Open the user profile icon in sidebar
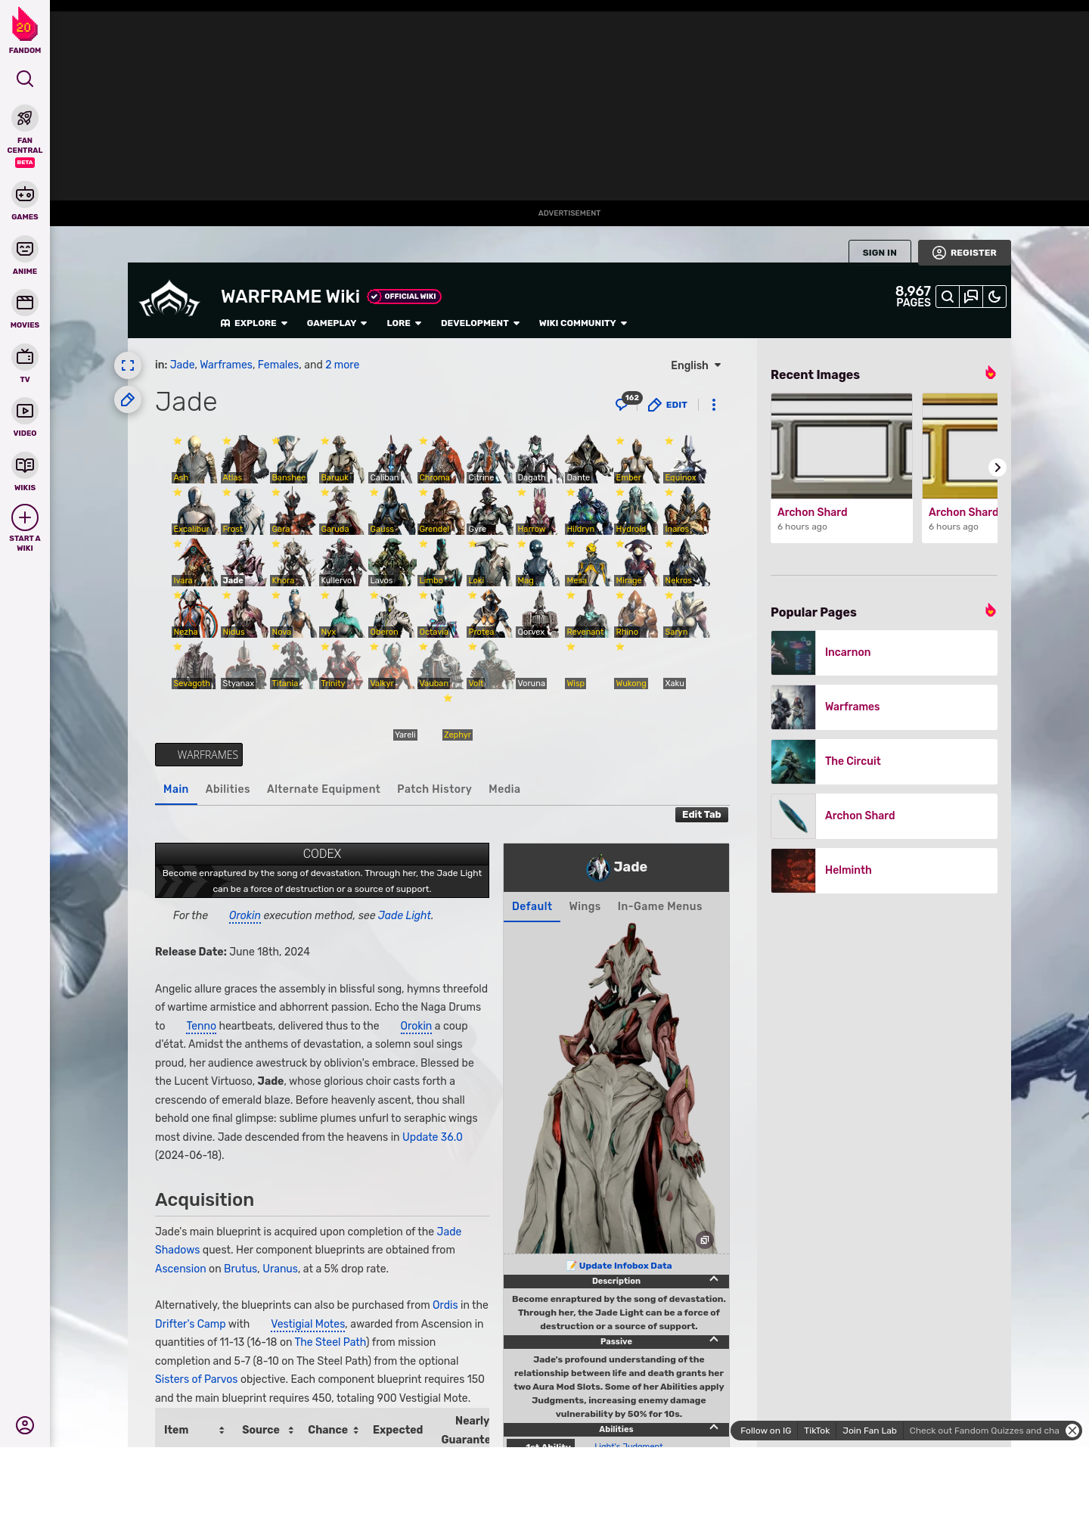 [x=25, y=1425]
